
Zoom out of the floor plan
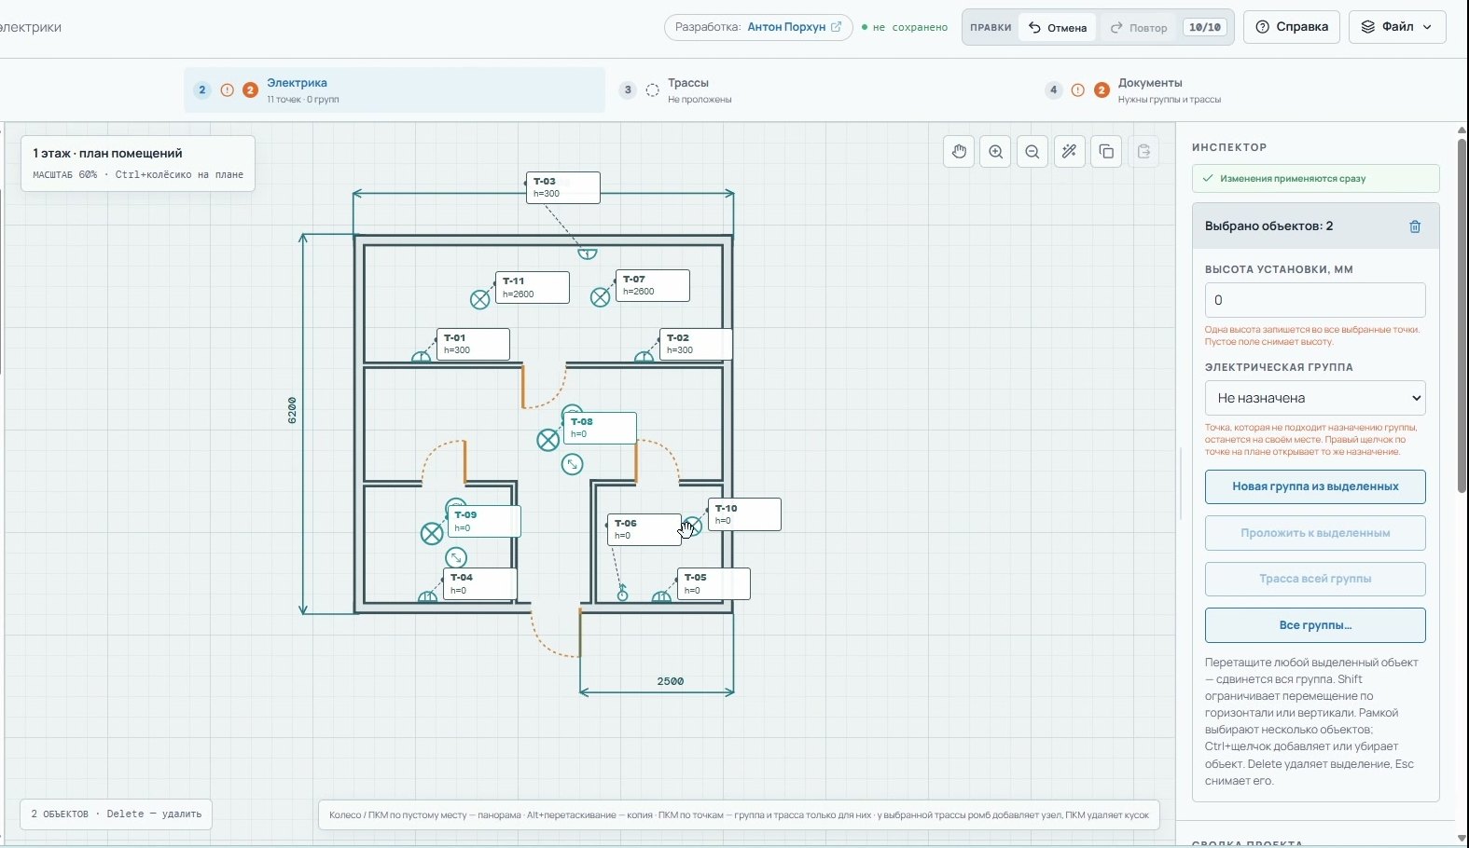[1032, 152]
